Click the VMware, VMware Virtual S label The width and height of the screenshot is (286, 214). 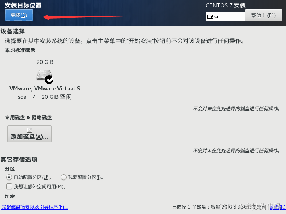tap(45, 88)
